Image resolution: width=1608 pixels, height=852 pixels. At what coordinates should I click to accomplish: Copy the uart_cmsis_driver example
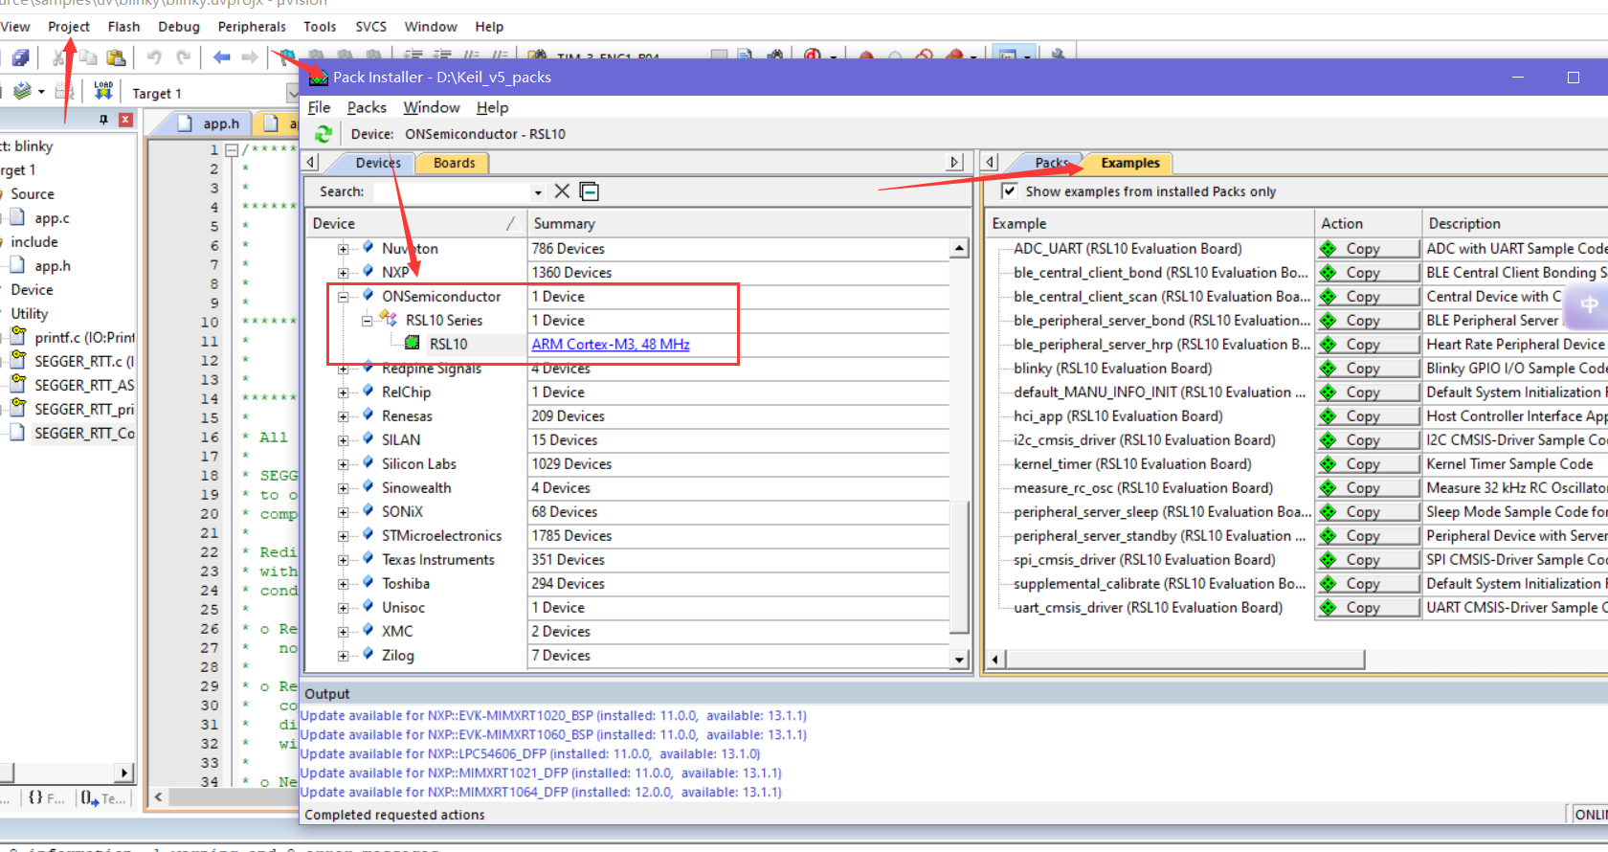click(x=1367, y=608)
